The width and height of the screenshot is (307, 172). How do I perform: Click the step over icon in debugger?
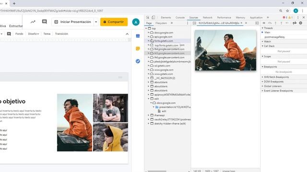pos(270,23)
